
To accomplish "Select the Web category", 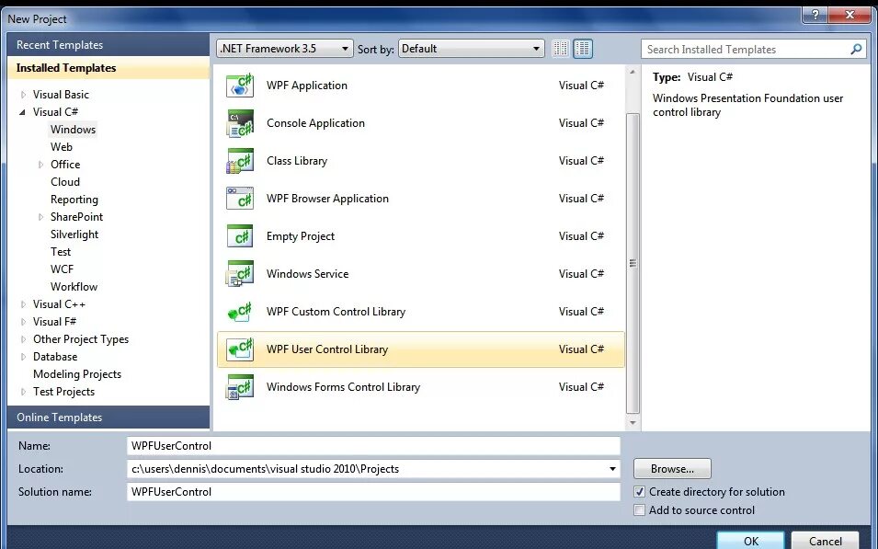I will tap(61, 147).
